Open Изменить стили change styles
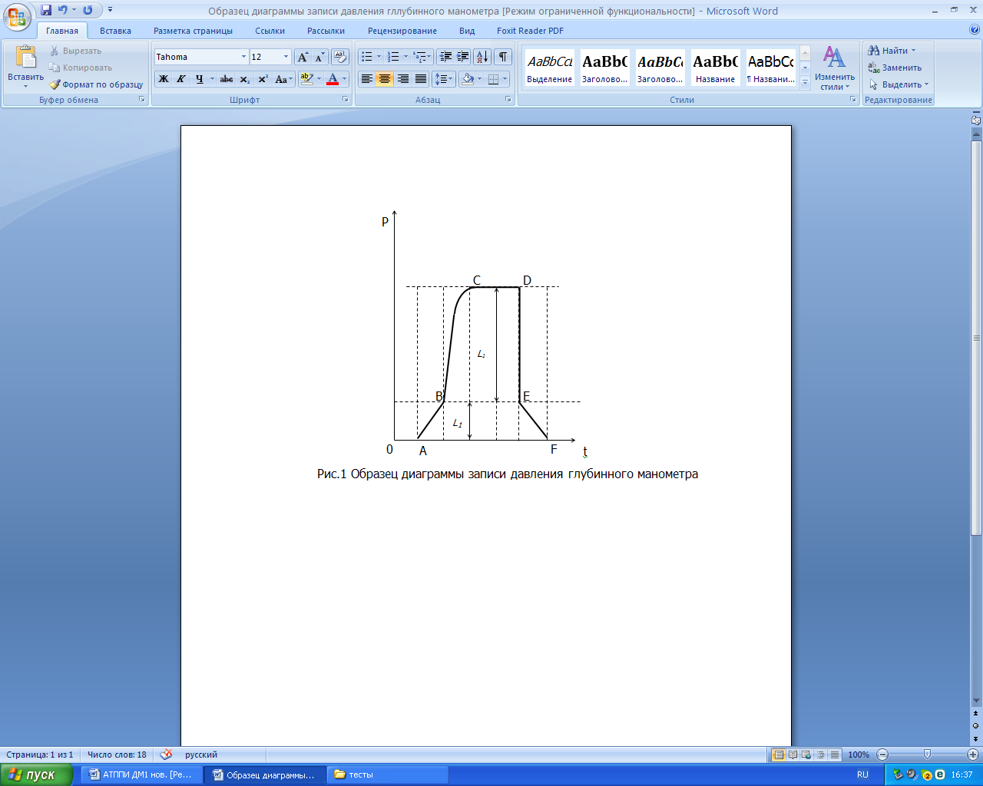The height and width of the screenshot is (786, 983). [x=835, y=68]
